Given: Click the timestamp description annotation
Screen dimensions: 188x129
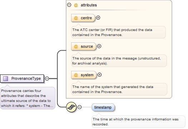Looking at the screenshot, I should click(138, 122).
